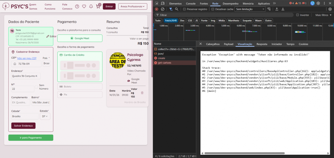Click the Salvar Endereço button
Screen dimensions: 334x158
pyautogui.click(x=23, y=126)
